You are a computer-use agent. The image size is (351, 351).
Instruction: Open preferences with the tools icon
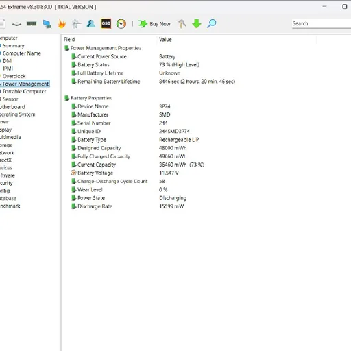182,24
